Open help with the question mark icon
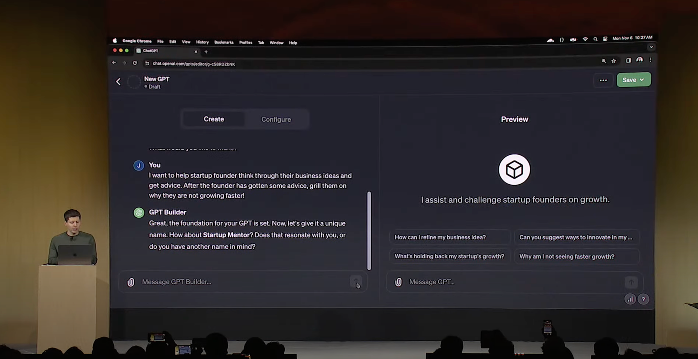Screen dimensions: 698x359 [x=644, y=299]
